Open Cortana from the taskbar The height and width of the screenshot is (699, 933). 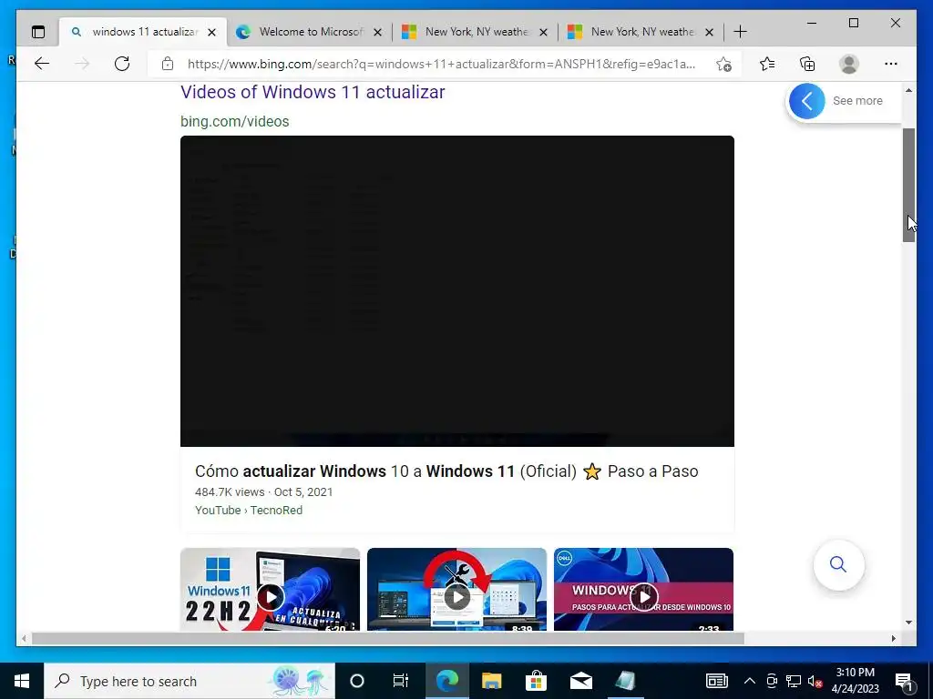357,681
